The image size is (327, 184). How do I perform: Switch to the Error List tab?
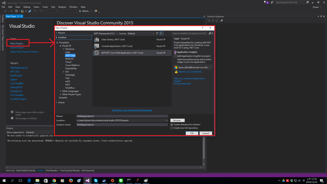[10, 171]
